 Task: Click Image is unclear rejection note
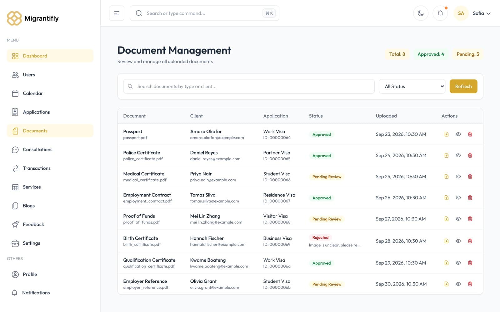334,245
